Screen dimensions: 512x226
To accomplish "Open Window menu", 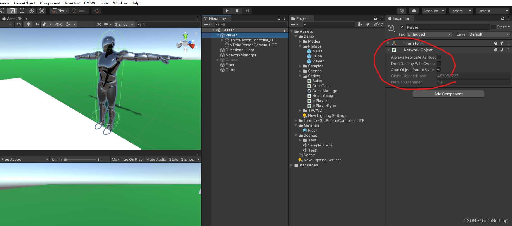I will point(120,3).
